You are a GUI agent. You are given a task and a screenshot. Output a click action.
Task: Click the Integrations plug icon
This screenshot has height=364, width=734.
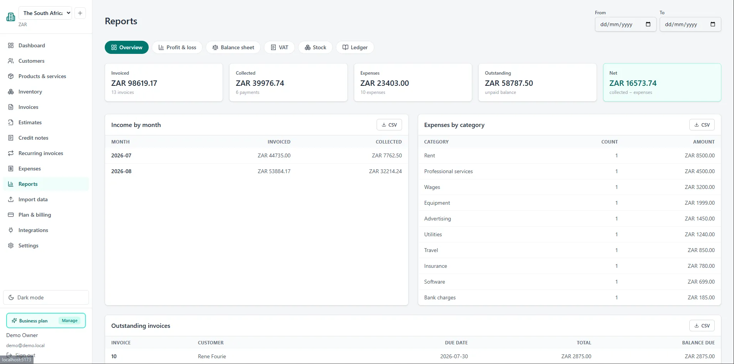(11, 230)
